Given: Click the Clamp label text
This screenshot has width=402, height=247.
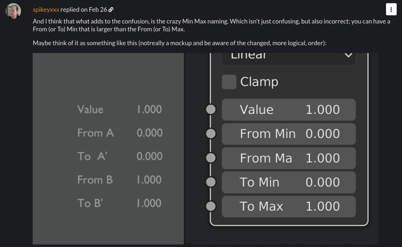Looking at the screenshot, I should [259, 82].
